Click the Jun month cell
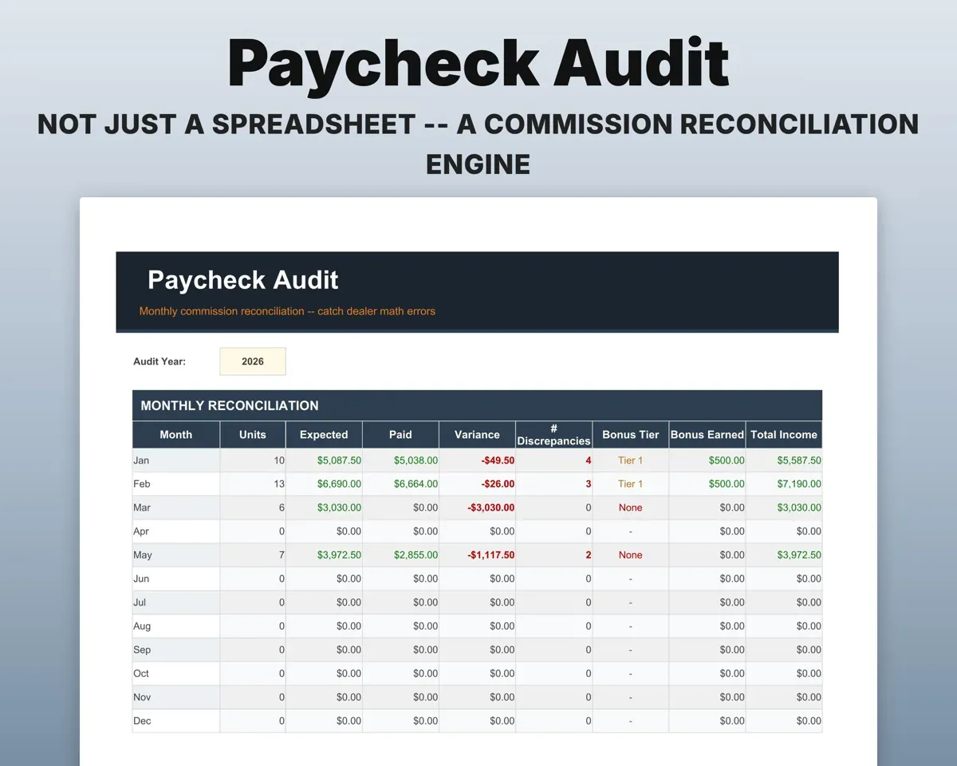This screenshot has height=766, width=957. pos(176,578)
